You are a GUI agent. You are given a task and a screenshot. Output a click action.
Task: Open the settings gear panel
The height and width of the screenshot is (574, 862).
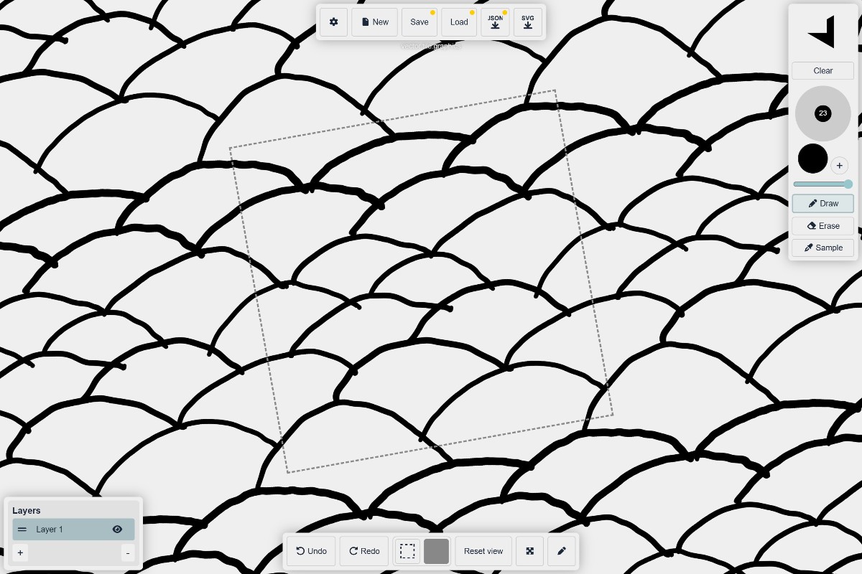tap(333, 22)
